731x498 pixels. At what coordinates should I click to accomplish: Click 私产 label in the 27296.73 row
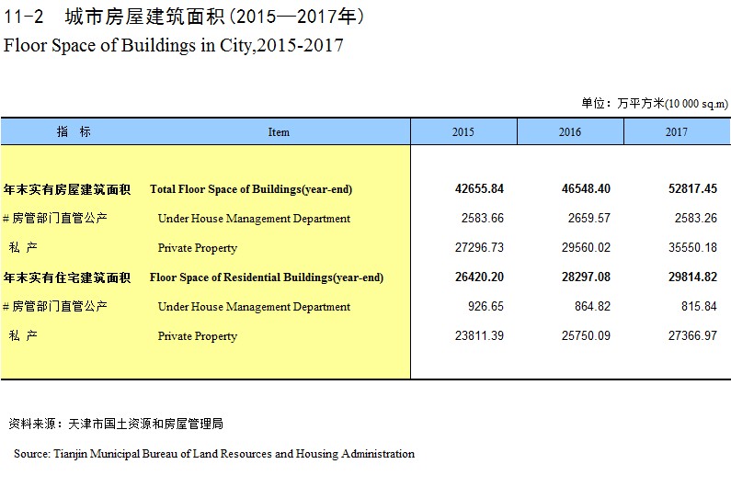tap(23, 247)
